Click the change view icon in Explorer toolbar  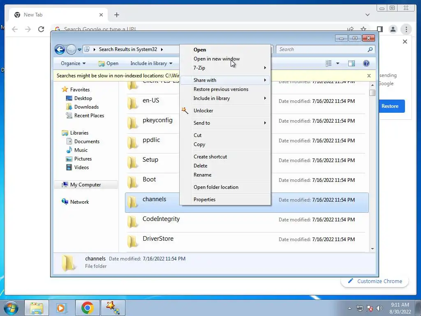(x=328, y=63)
